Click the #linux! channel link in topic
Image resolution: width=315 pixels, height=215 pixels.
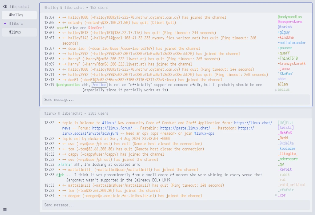click(x=109, y=123)
